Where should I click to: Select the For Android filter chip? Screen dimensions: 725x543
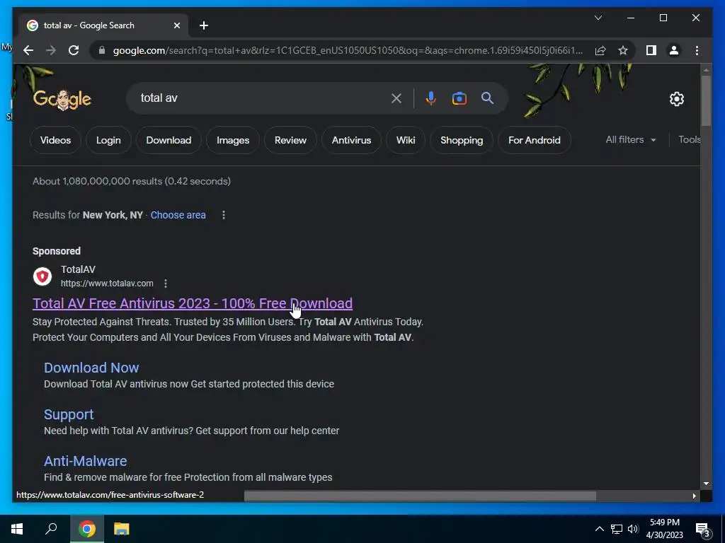point(535,140)
